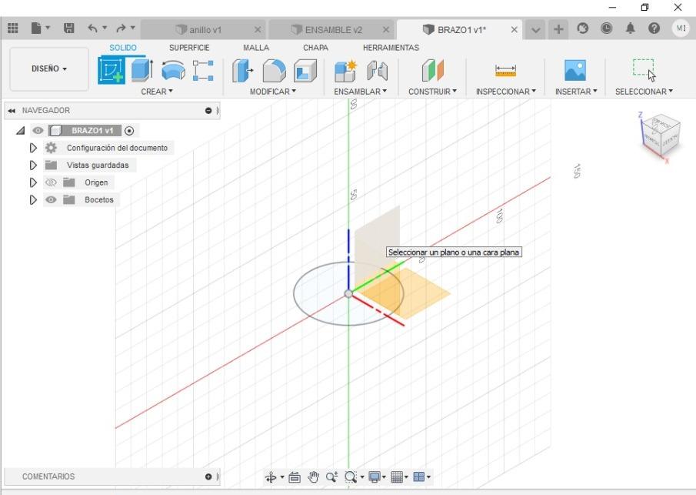Show the document tabs overflow list
This screenshot has width=696, height=495.
point(536,30)
